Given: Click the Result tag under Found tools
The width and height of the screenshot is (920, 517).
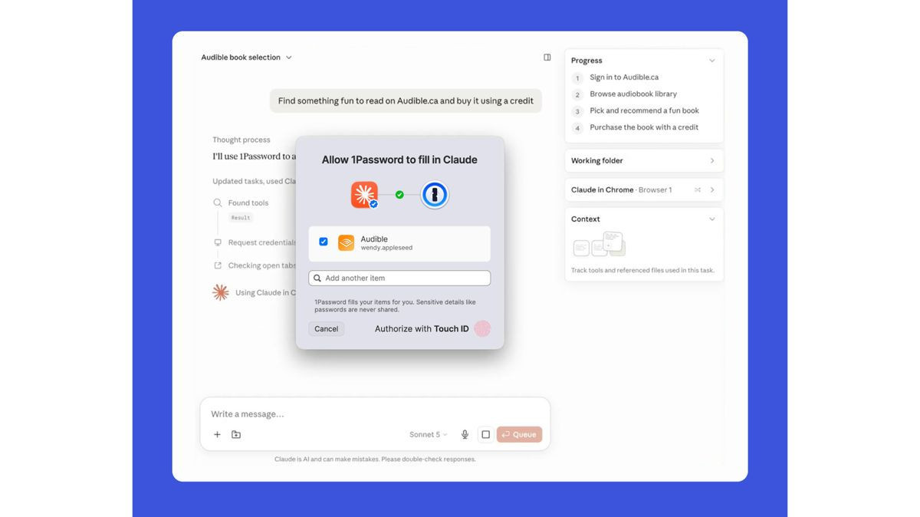Looking at the screenshot, I should (241, 218).
